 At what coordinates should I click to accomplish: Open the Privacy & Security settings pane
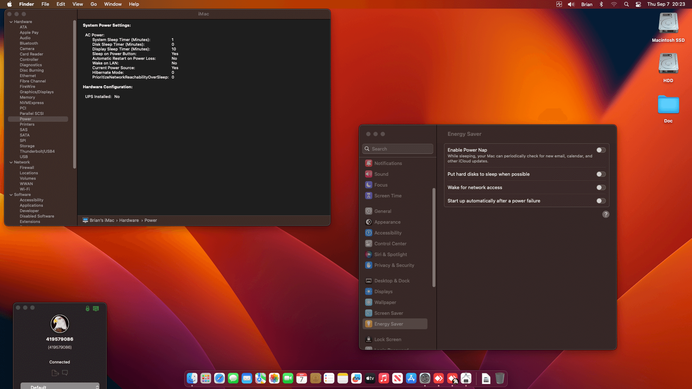394,265
